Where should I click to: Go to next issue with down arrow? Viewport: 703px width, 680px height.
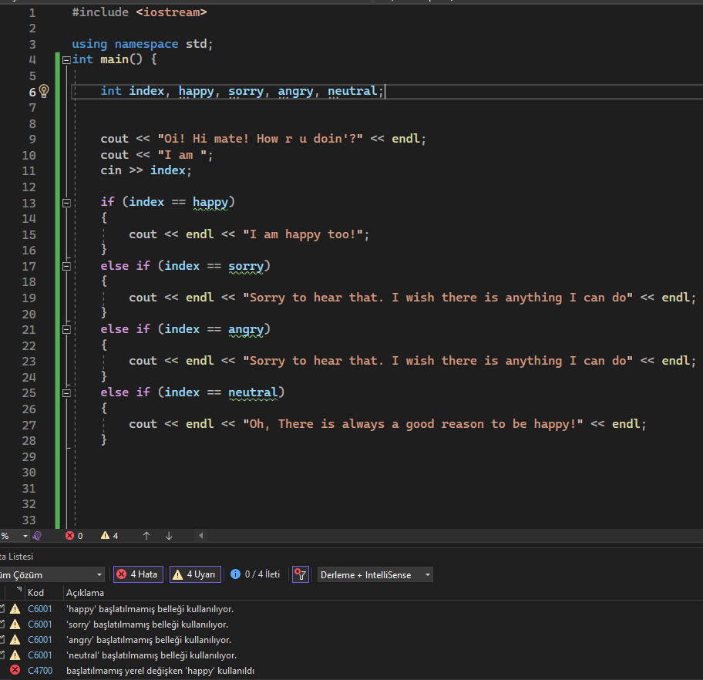169,536
